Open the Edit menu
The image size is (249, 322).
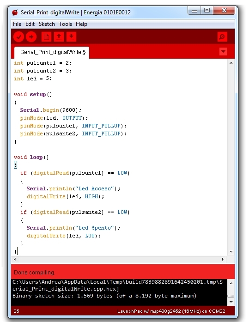[30, 24]
